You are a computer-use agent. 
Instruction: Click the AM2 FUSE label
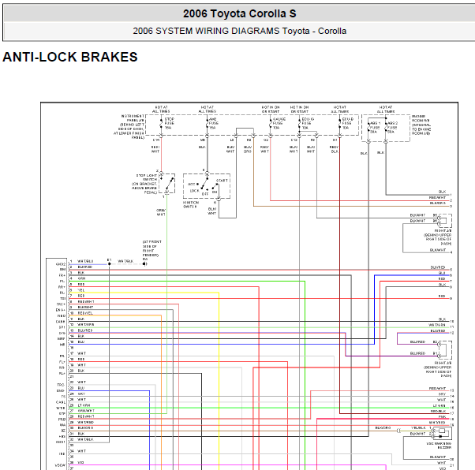tap(214, 123)
